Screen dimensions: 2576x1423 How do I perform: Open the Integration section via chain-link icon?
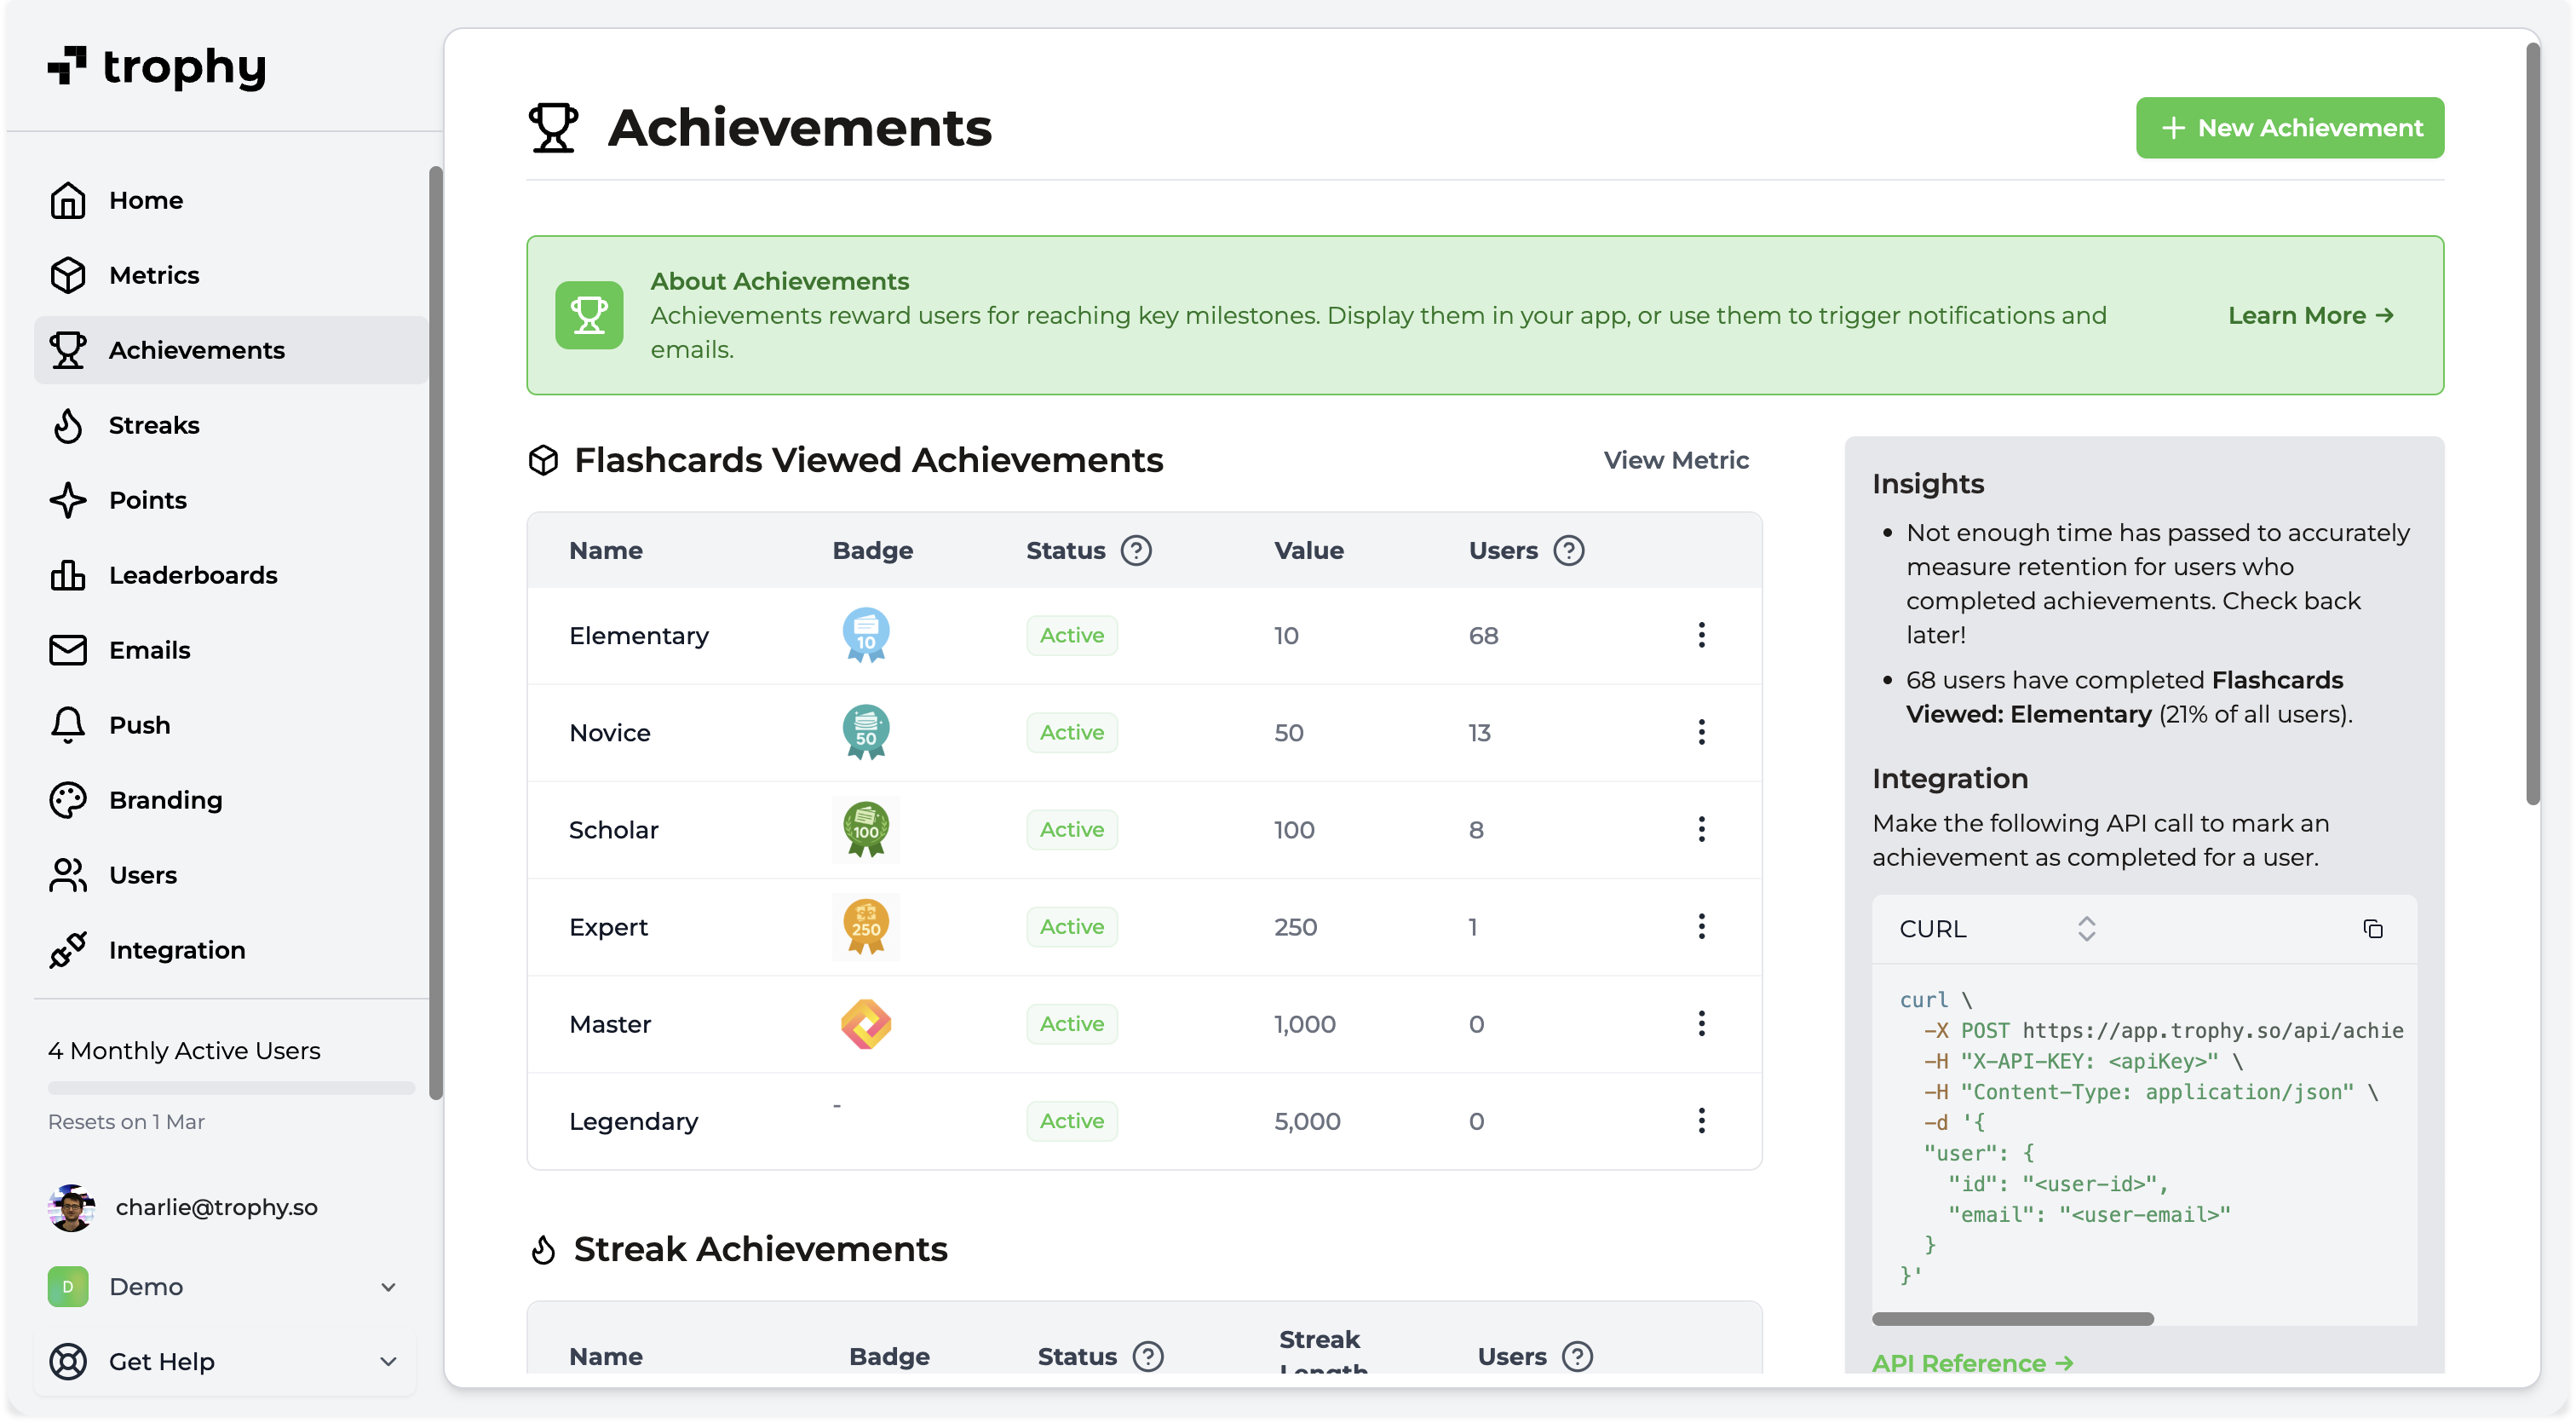tap(67, 949)
